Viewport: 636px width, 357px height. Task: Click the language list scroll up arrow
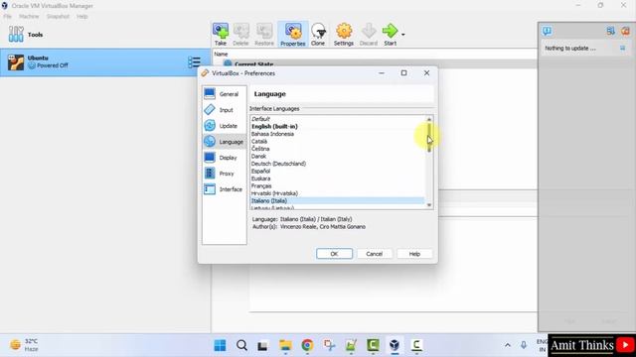point(429,119)
